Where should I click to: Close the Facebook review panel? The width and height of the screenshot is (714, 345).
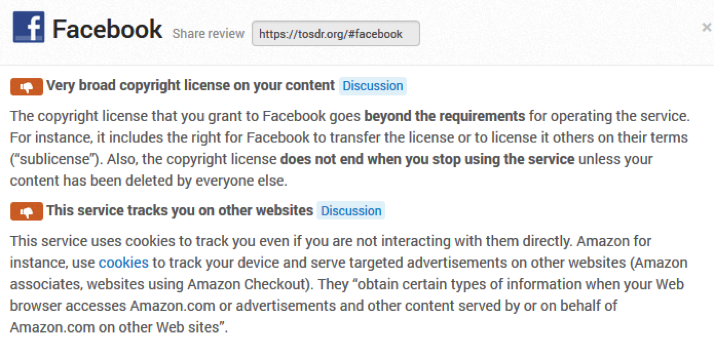(706, 28)
